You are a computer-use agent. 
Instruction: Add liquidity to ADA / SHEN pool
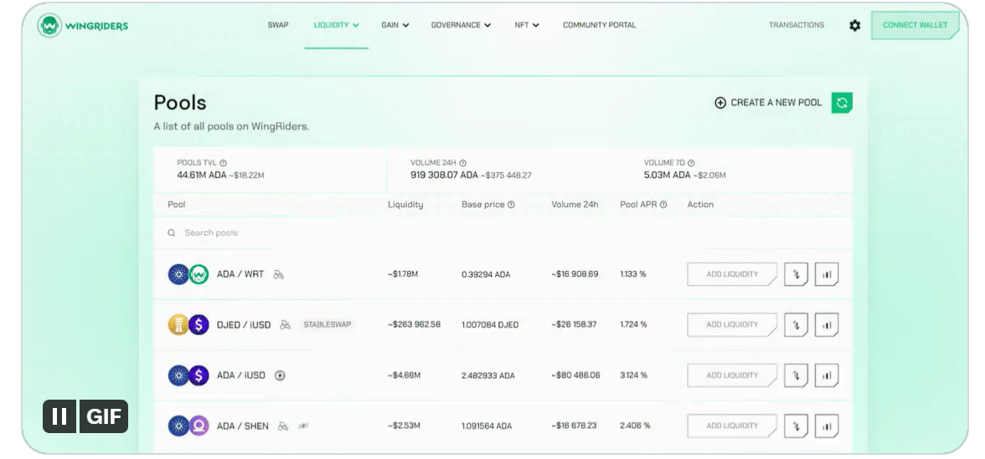pos(732,426)
